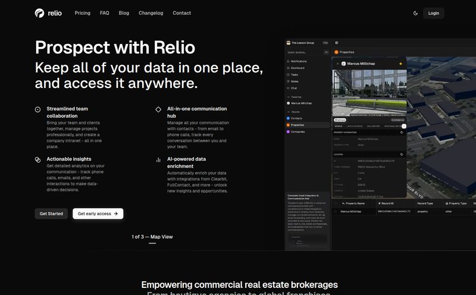Screen dimensions: 476x295
Task: Tick the table header select-all checkbox
Action: [x=336, y=203]
